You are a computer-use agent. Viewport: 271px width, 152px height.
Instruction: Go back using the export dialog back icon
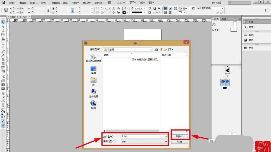[156, 50]
